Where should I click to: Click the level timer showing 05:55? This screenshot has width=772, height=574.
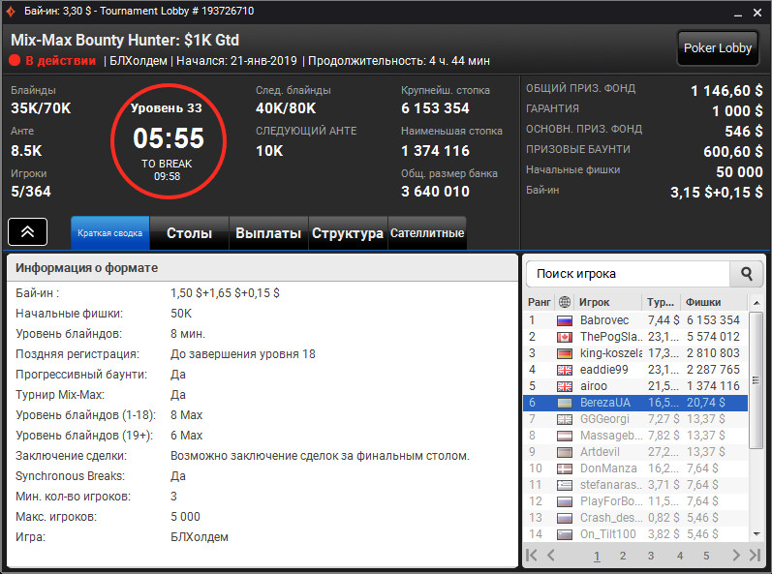(x=169, y=138)
